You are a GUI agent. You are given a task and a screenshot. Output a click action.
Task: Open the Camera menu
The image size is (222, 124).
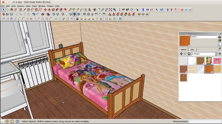[21, 6]
